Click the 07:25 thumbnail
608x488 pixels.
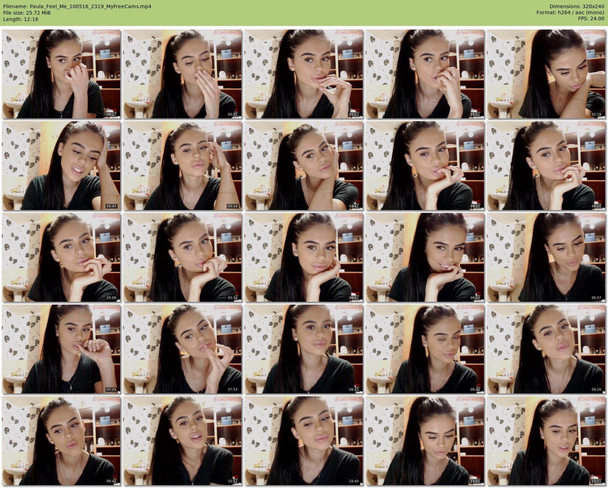pos(61,349)
